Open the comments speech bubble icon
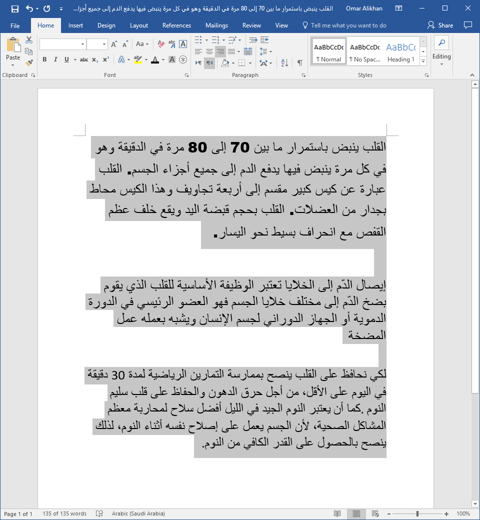The height and width of the screenshot is (520, 480). pos(467,25)
